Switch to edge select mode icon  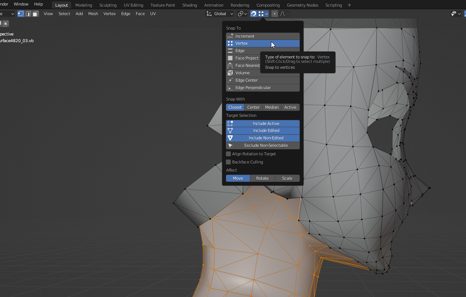click(x=28, y=14)
